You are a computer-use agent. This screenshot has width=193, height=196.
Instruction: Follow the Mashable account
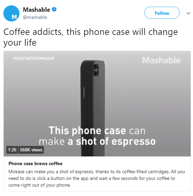[x=162, y=13]
